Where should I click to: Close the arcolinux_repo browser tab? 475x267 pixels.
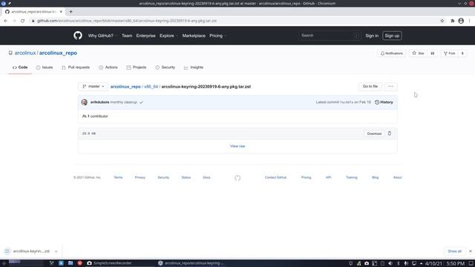click(61, 12)
